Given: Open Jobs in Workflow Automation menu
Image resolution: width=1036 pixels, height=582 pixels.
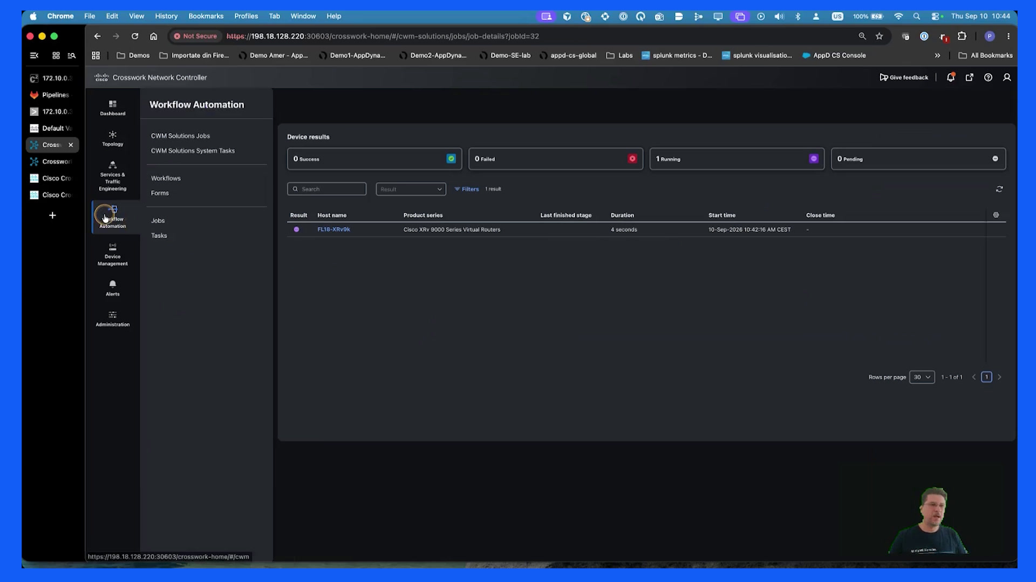Looking at the screenshot, I should (158, 221).
